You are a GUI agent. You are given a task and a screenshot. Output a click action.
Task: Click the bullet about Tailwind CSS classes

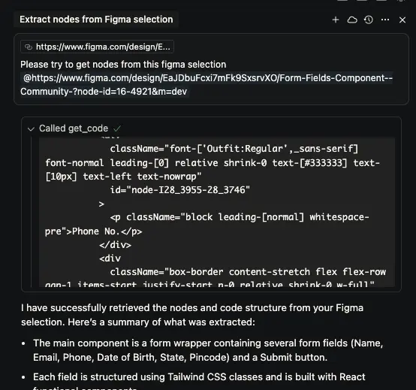(199, 377)
